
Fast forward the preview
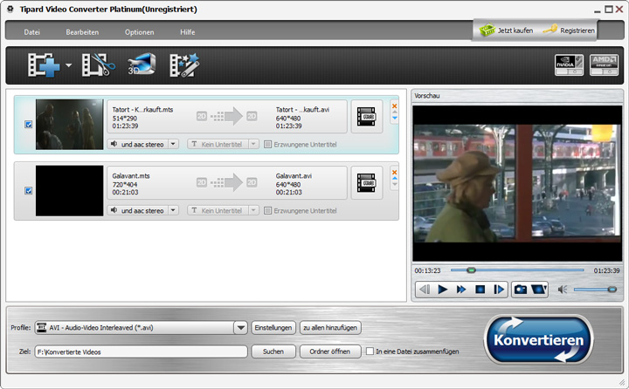point(461,290)
